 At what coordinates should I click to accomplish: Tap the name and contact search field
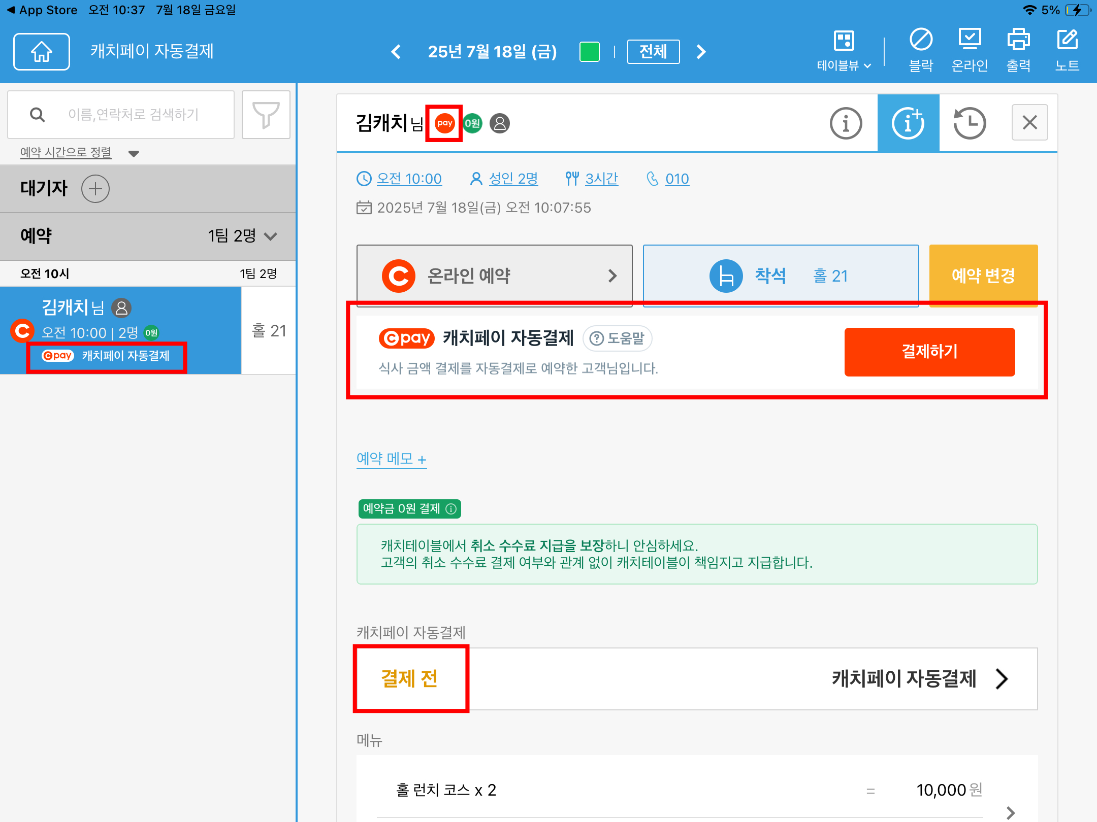click(133, 115)
